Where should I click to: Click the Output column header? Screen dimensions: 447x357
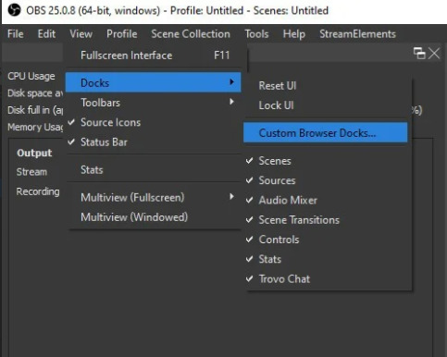pos(34,153)
